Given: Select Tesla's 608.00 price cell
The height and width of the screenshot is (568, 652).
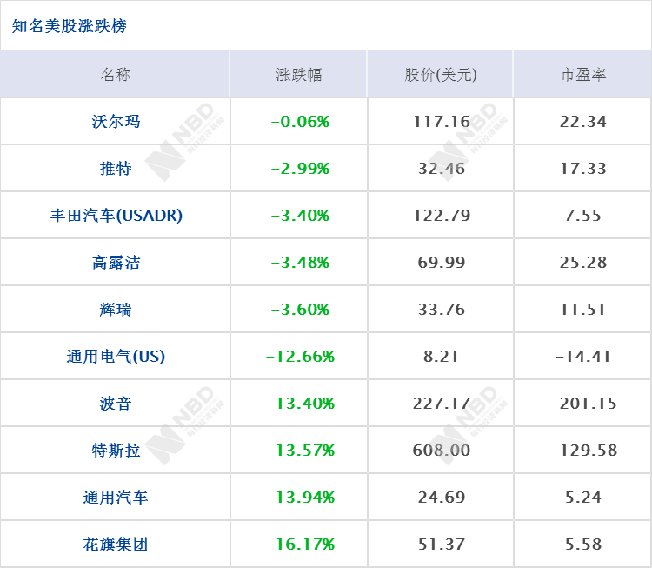Looking at the screenshot, I should tap(441, 451).
